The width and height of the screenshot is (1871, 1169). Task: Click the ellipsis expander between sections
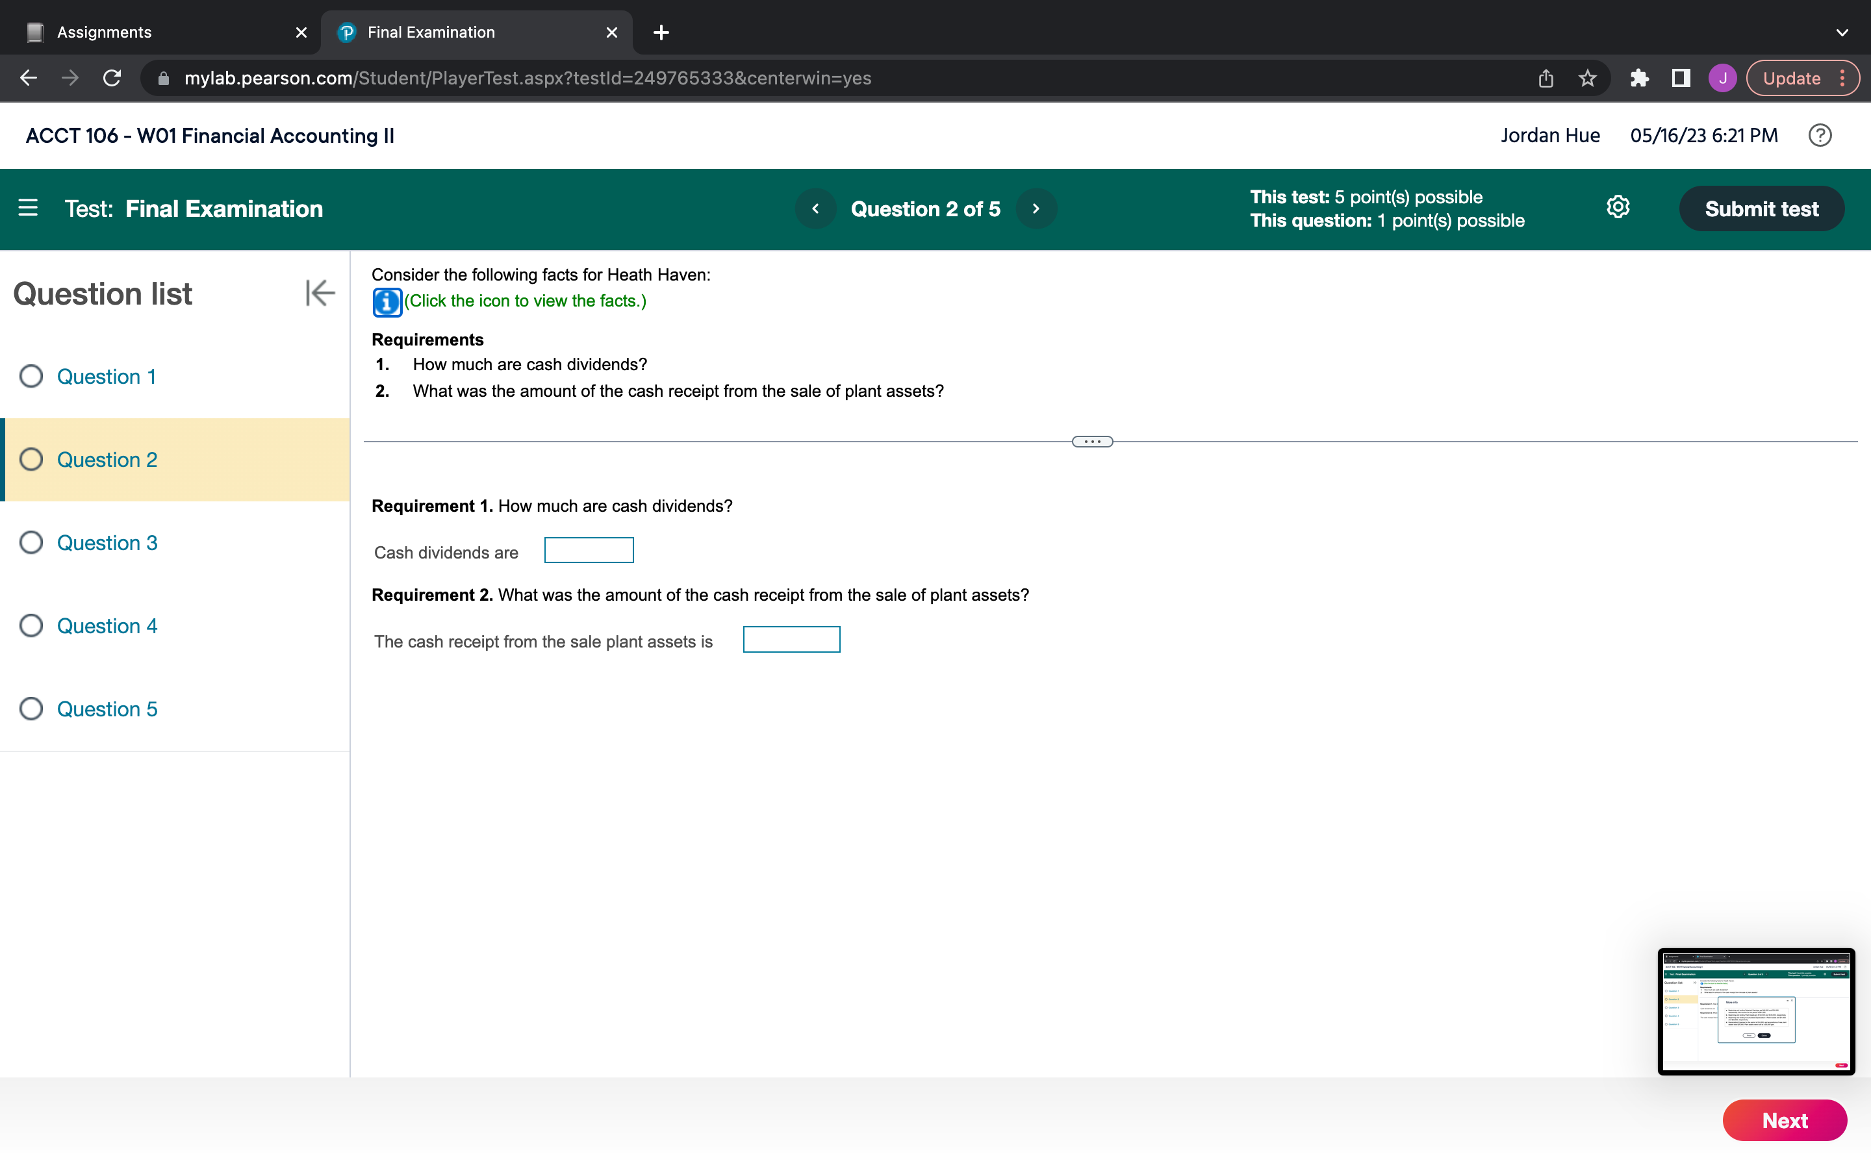(1091, 440)
